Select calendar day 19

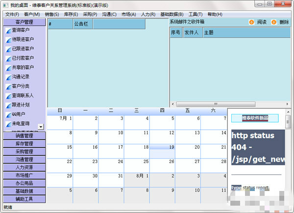pos(162,151)
